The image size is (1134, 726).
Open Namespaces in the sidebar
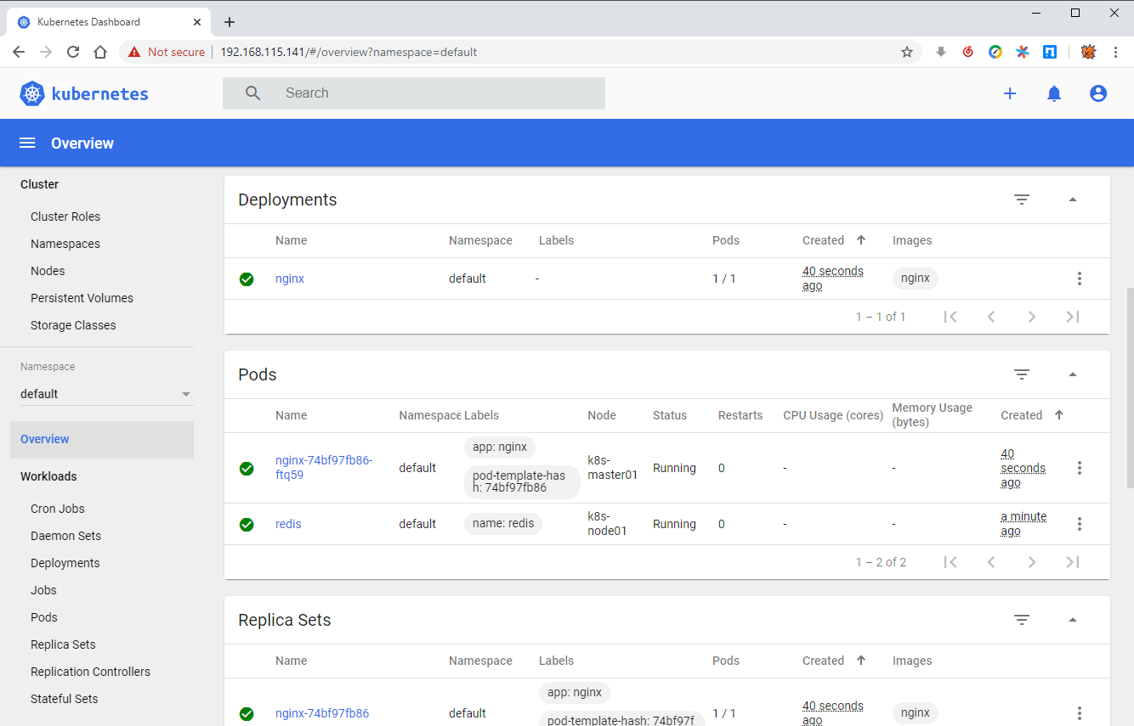pos(65,244)
